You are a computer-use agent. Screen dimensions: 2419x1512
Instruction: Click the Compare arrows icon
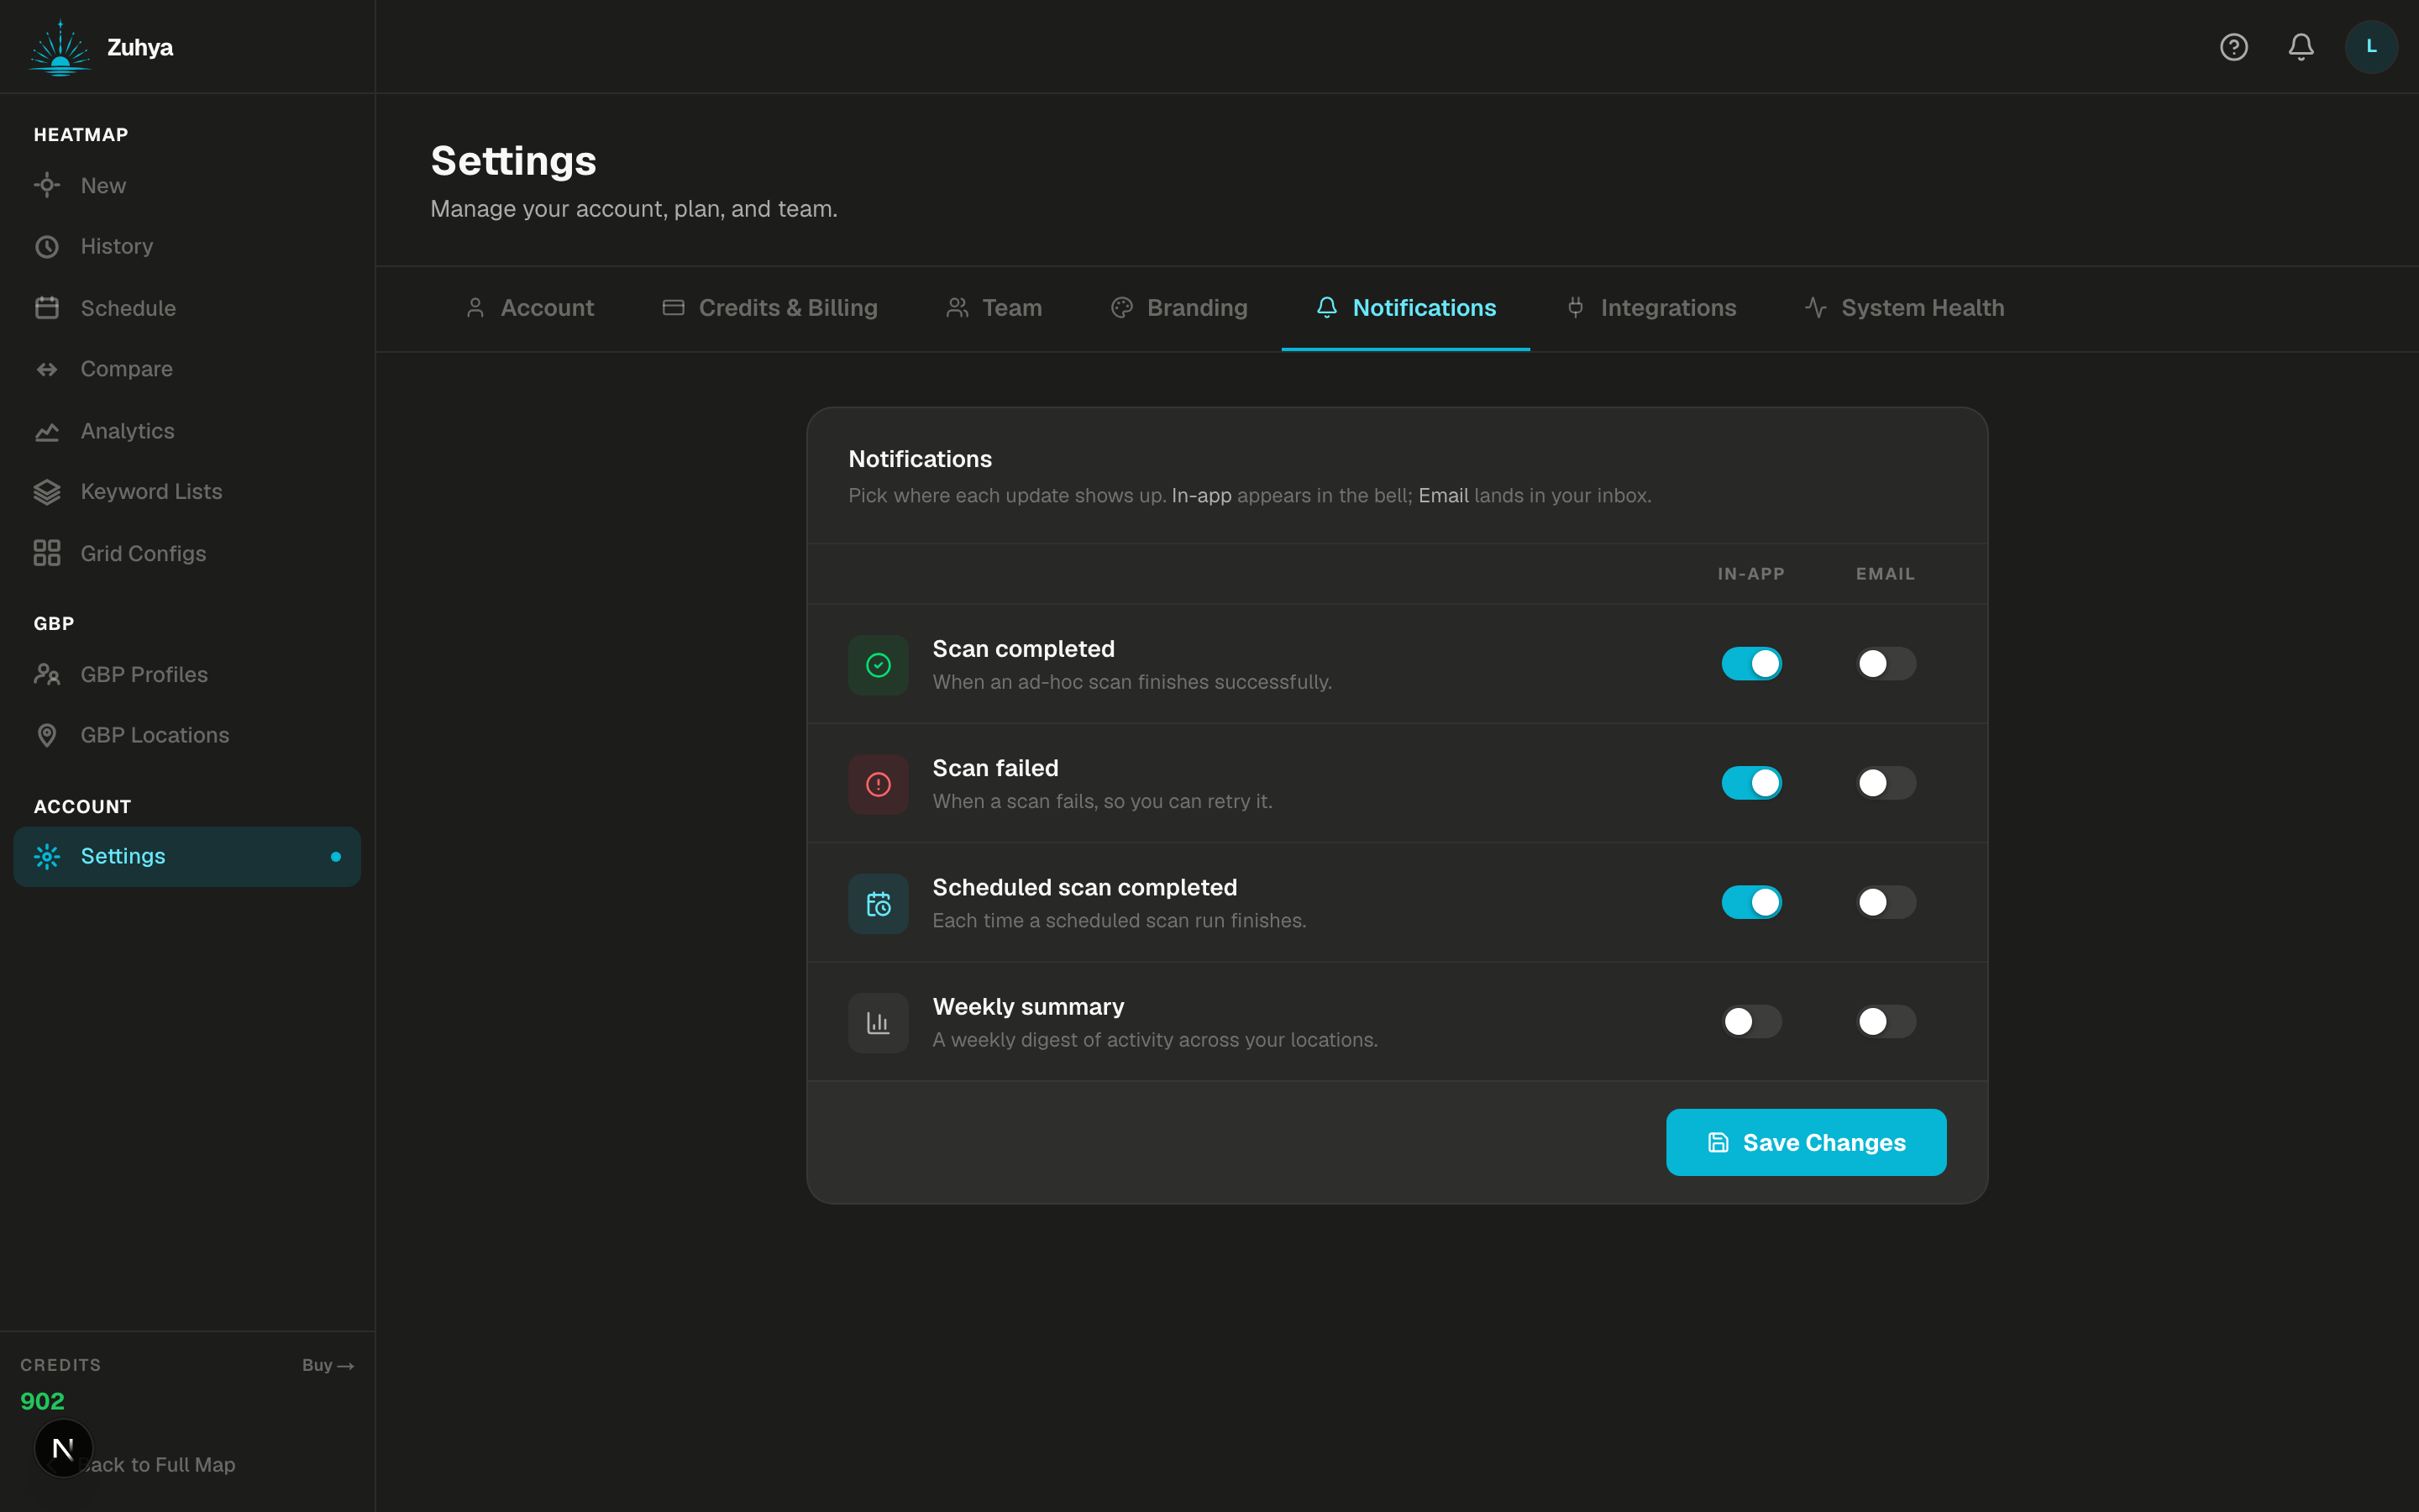pos(47,370)
